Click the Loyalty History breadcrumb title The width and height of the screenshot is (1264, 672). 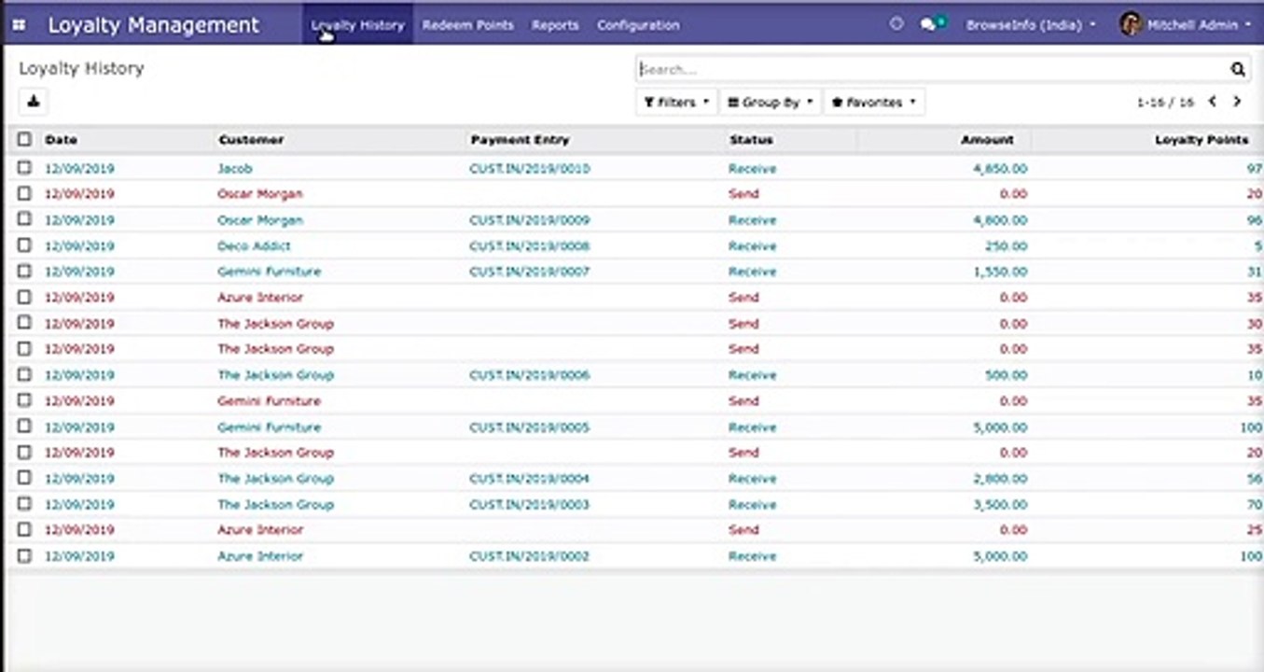coord(81,68)
